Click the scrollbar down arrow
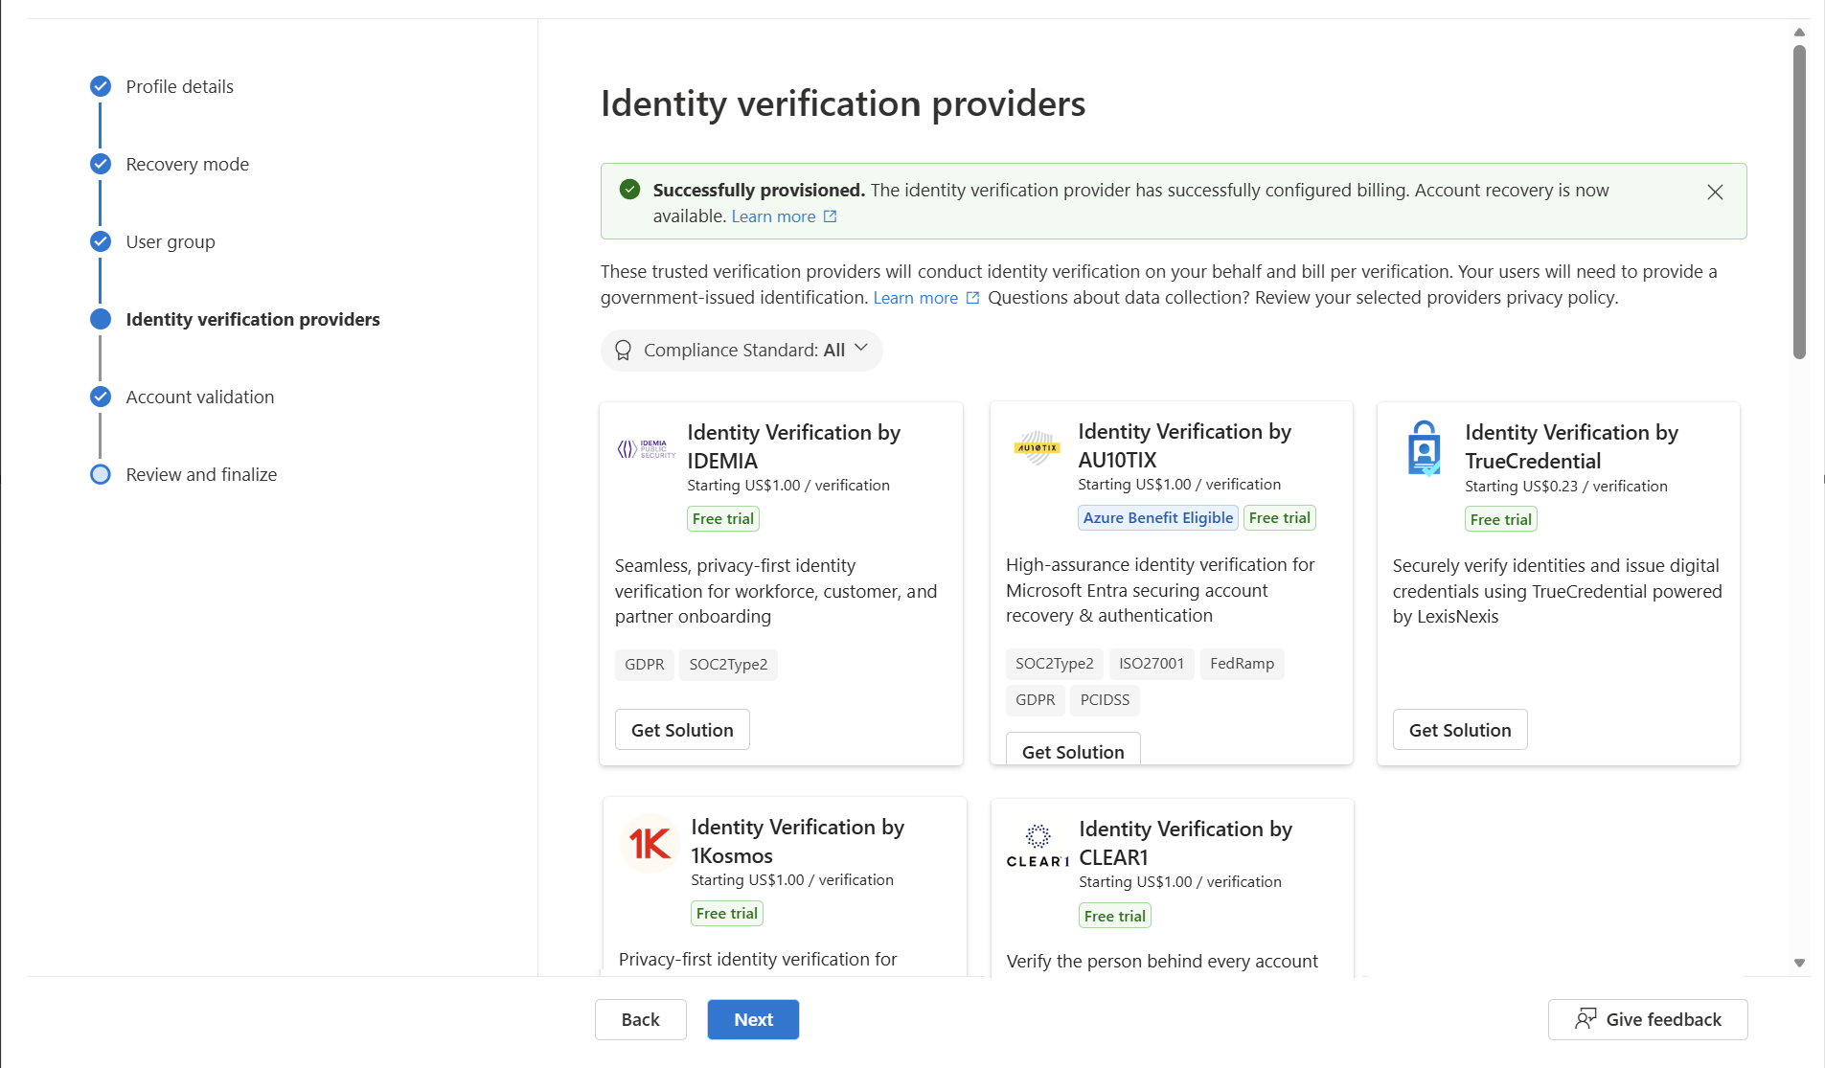The width and height of the screenshot is (1825, 1068). [x=1800, y=964]
